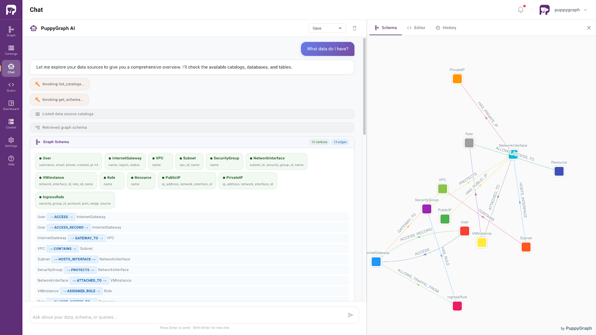
Task: Delete the conversation with trash icon
Action: [x=355, y=28]
